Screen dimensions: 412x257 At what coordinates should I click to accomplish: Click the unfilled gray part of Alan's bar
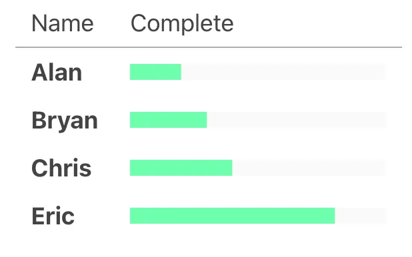coord(283,72)
